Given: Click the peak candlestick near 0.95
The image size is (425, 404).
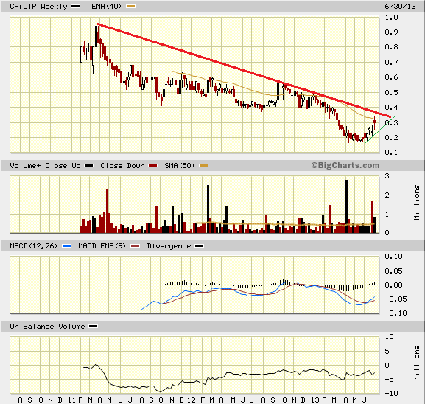Looking at the screenshot, I should tap(96, 35).
